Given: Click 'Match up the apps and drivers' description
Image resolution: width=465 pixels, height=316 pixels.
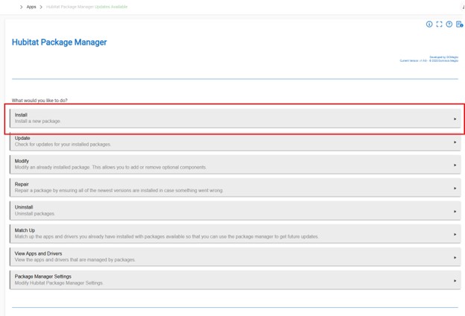Looking at the screenshot, I should pyautogui.click(x=166, y=237).
